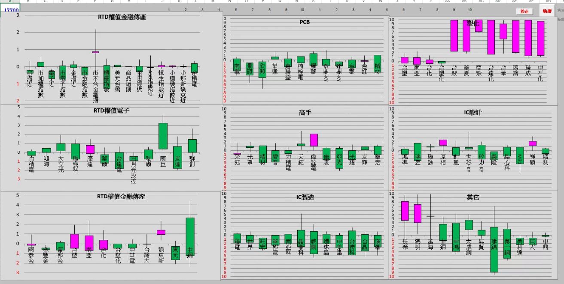564x284 pixels.
Task: Click the 市不含金電指 magenta candle
Action: (96, 52)
